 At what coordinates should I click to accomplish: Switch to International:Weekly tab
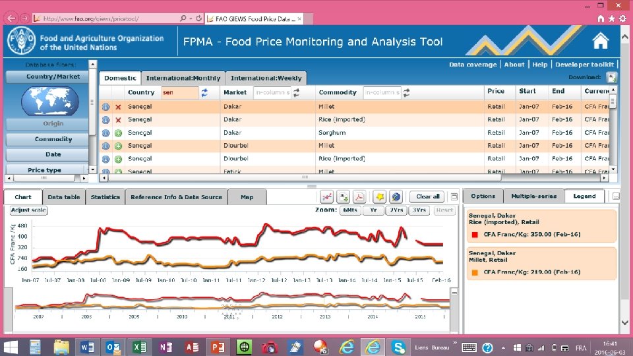click(266, 78)
